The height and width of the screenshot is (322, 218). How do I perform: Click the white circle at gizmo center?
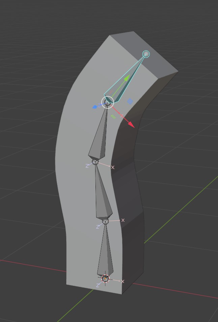pos(107,102)
